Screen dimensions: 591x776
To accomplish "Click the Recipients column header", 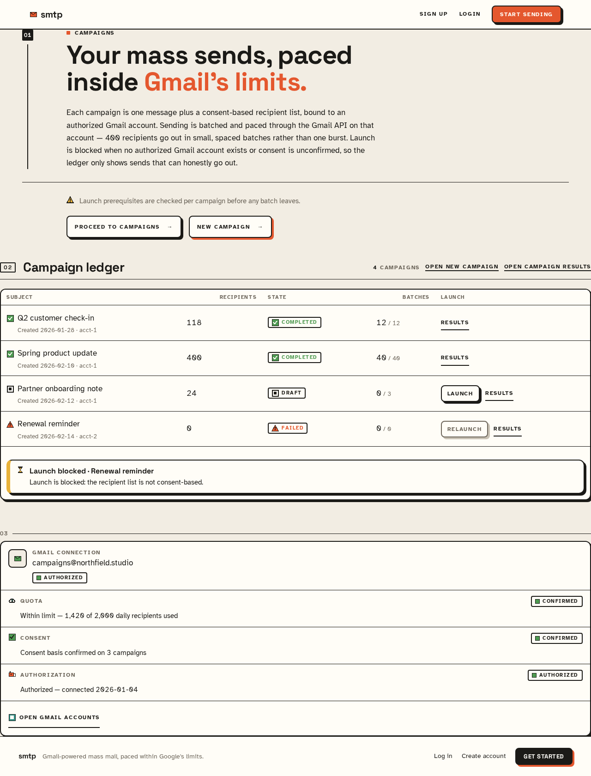I will (x=238, y=297).
